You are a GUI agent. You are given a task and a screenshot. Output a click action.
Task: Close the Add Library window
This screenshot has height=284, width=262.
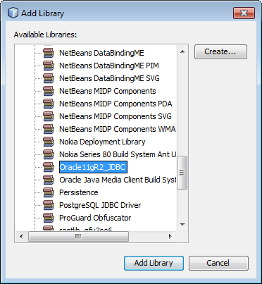(x=244, y=13)
